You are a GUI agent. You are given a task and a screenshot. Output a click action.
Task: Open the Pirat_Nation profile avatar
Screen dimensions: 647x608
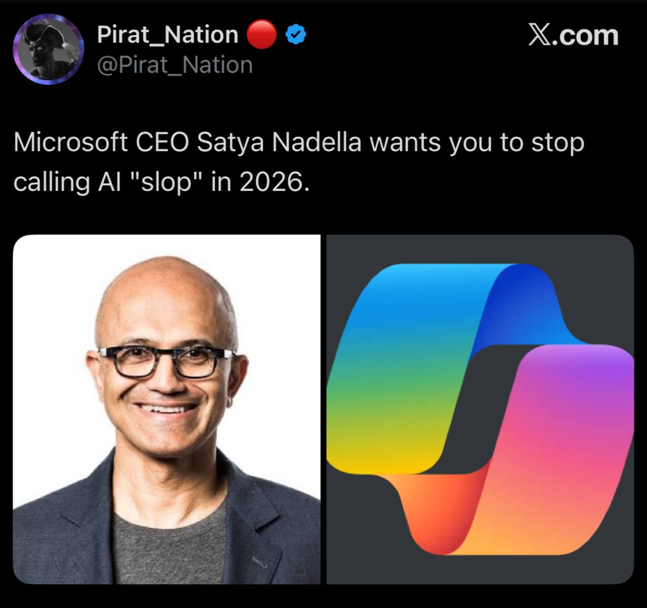point(49,49)
